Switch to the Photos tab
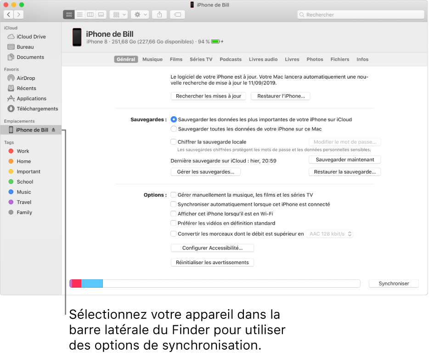This screenshot has height=357, width=429. (x=315, y=59)
